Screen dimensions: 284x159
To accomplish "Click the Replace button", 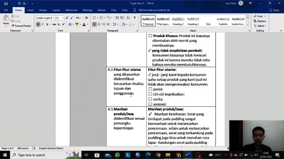I will click(260, 21).
